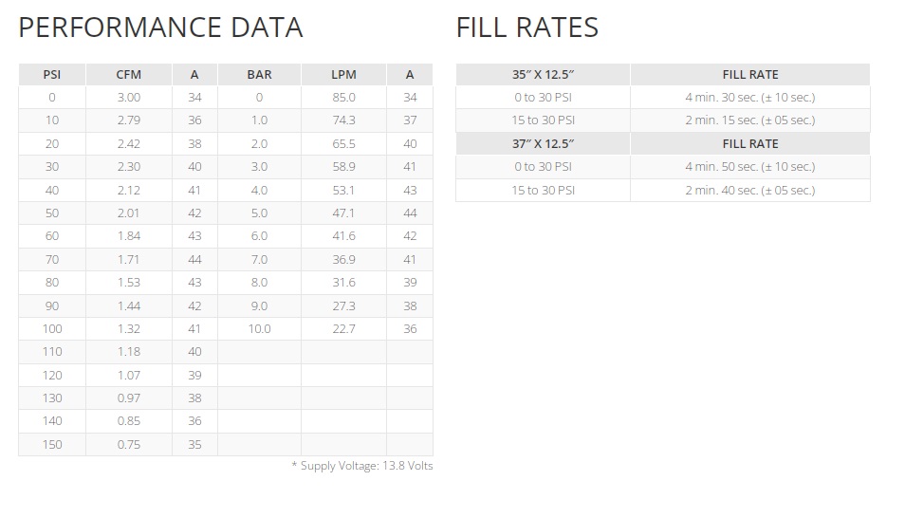
Task: Click the 2 min. 15 sec. fill rate
Action: click(x=749, y=120)
